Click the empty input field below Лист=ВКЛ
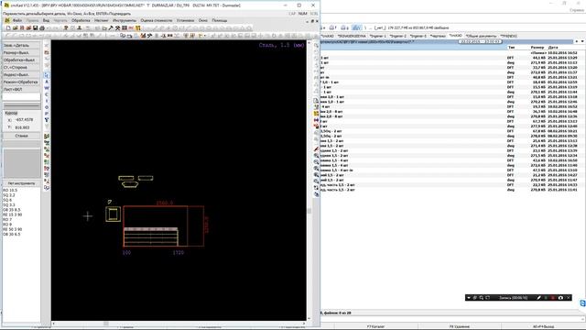This screenshot has height=330, width=586. (21, 97)
